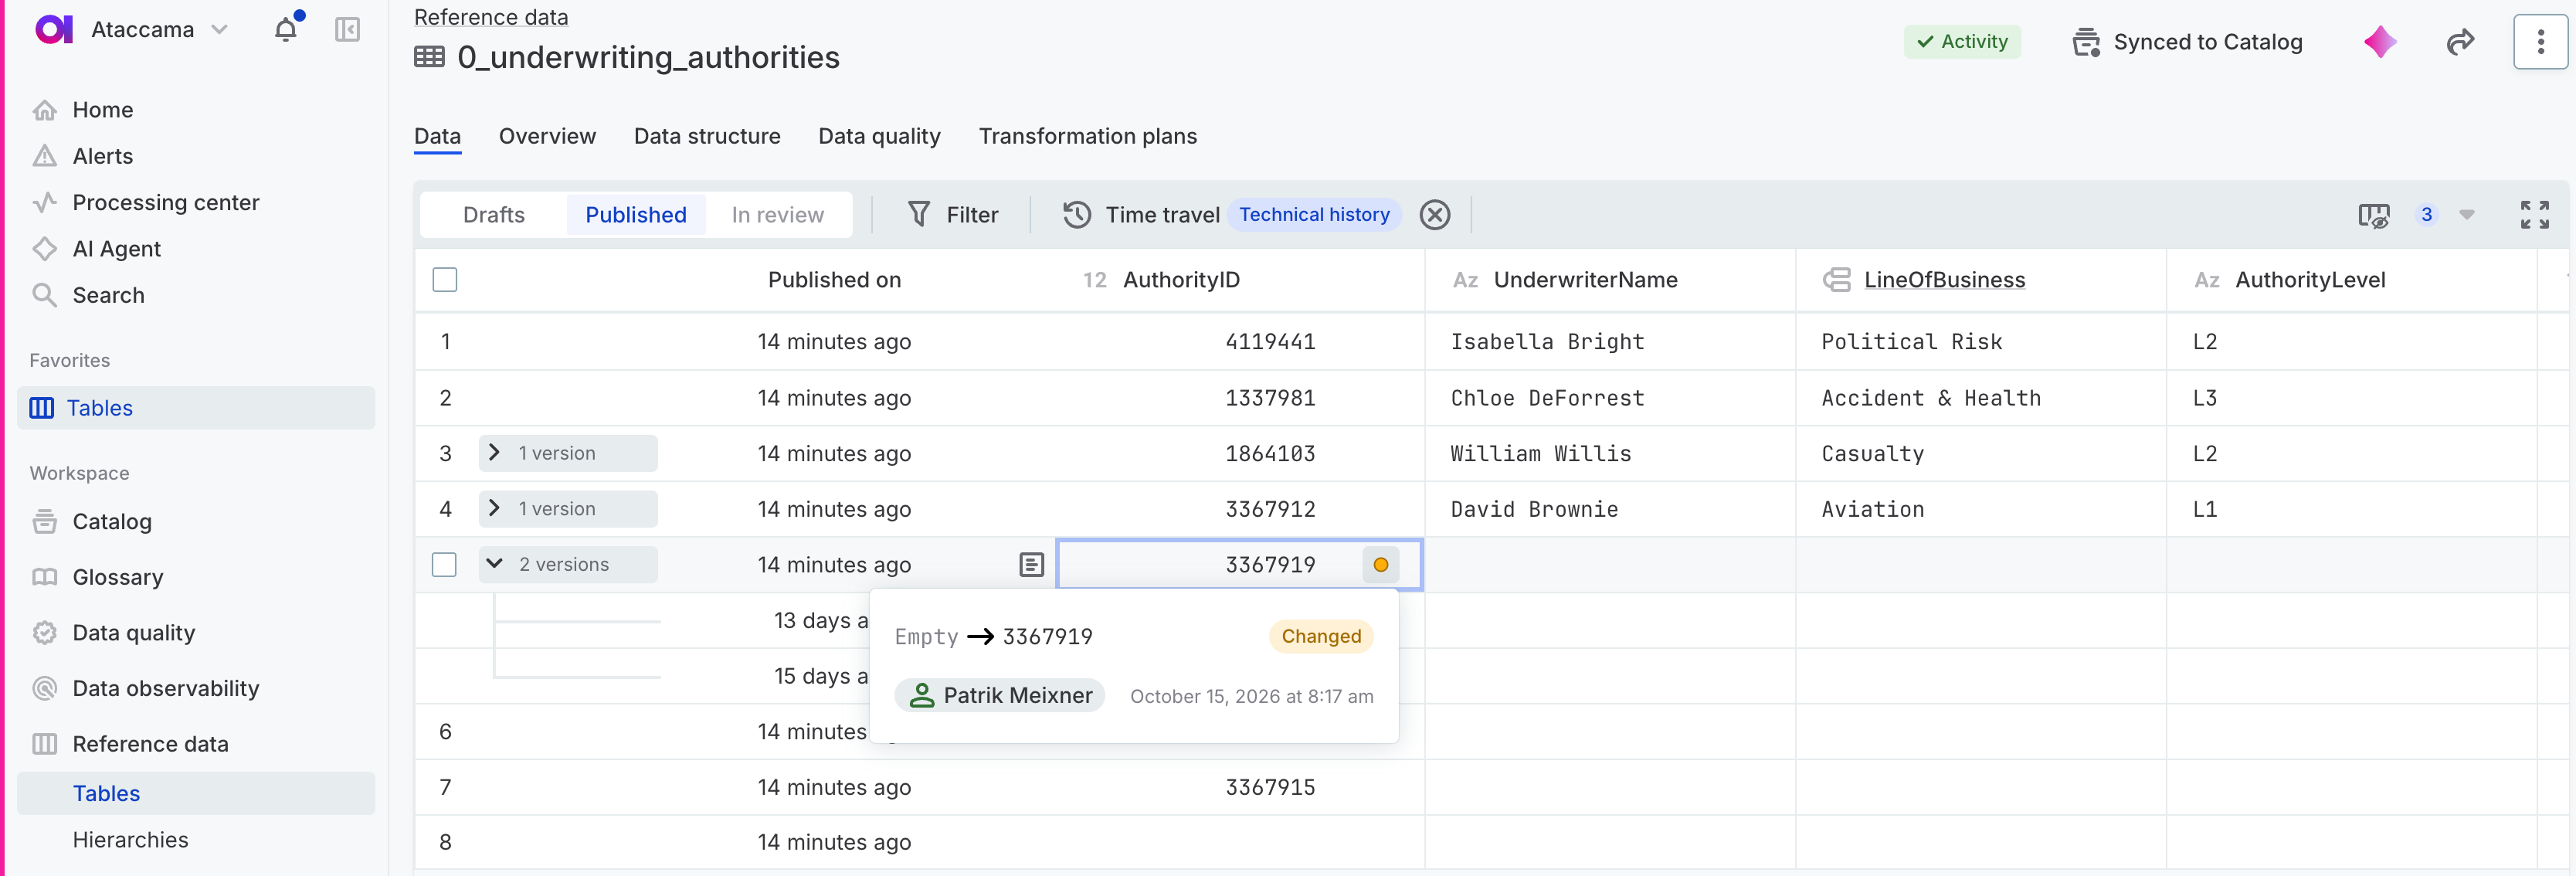Go to Home in sidebar
This screenshot has width=2576, height=876.
(102, 109)
